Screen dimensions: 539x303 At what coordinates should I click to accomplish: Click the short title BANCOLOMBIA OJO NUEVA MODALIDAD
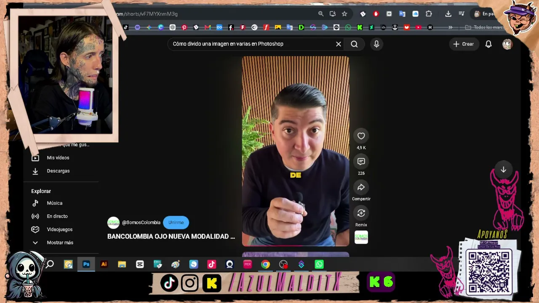(171, 237)
